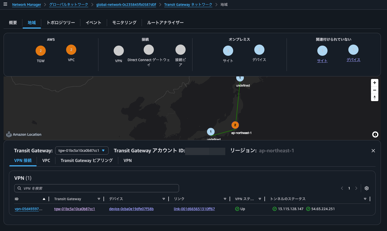Switch to the トポロジツリー tab

61,23
